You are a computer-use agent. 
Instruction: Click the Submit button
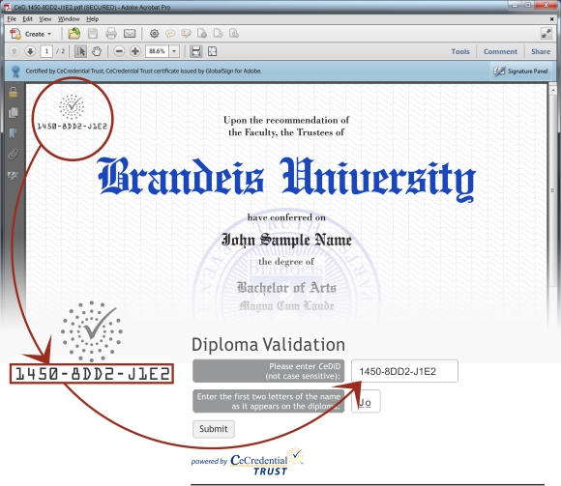tap(214, 429)
